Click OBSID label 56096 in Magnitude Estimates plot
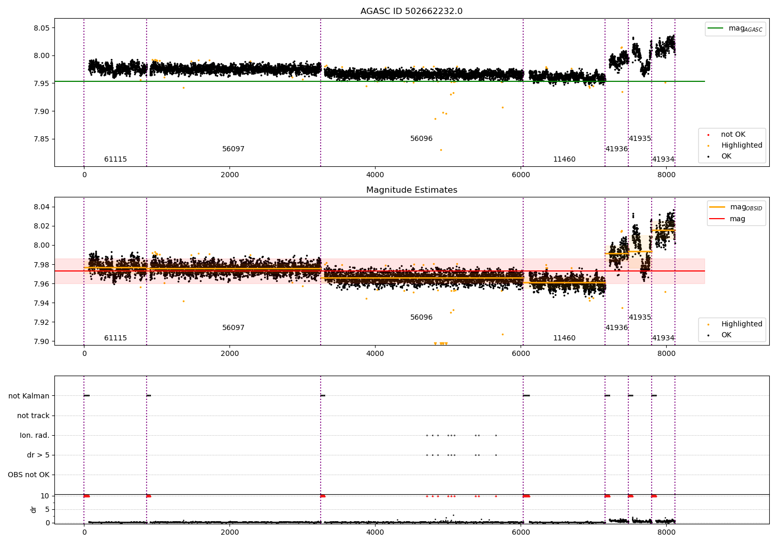Image resolution: width=777 pixels, height=544 pixels. 421,318
